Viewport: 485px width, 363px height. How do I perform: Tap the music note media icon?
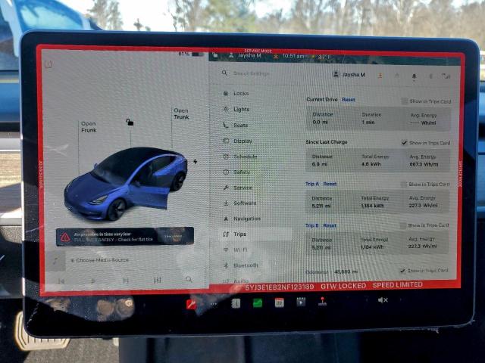coord(55,260)
